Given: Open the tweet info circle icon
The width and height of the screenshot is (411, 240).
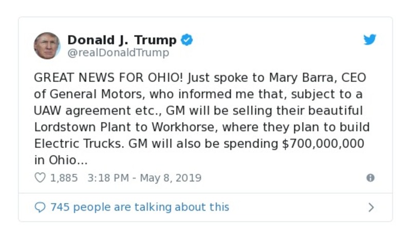Looking at the screenshot, I should [x=370, y=178].
